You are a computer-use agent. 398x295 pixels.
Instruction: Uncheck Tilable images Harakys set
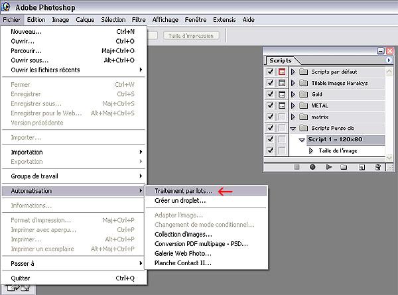click(x=270, y=83)
